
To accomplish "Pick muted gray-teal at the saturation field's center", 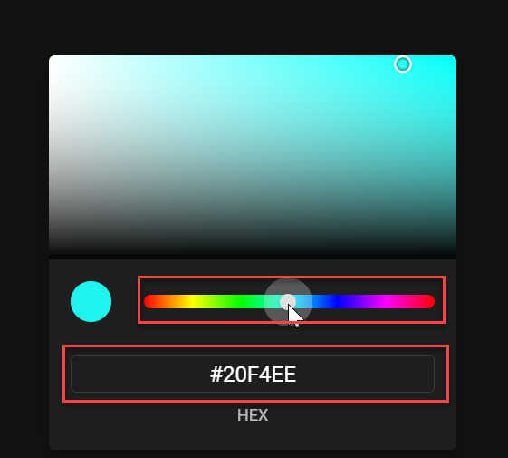I will point(253,157).
